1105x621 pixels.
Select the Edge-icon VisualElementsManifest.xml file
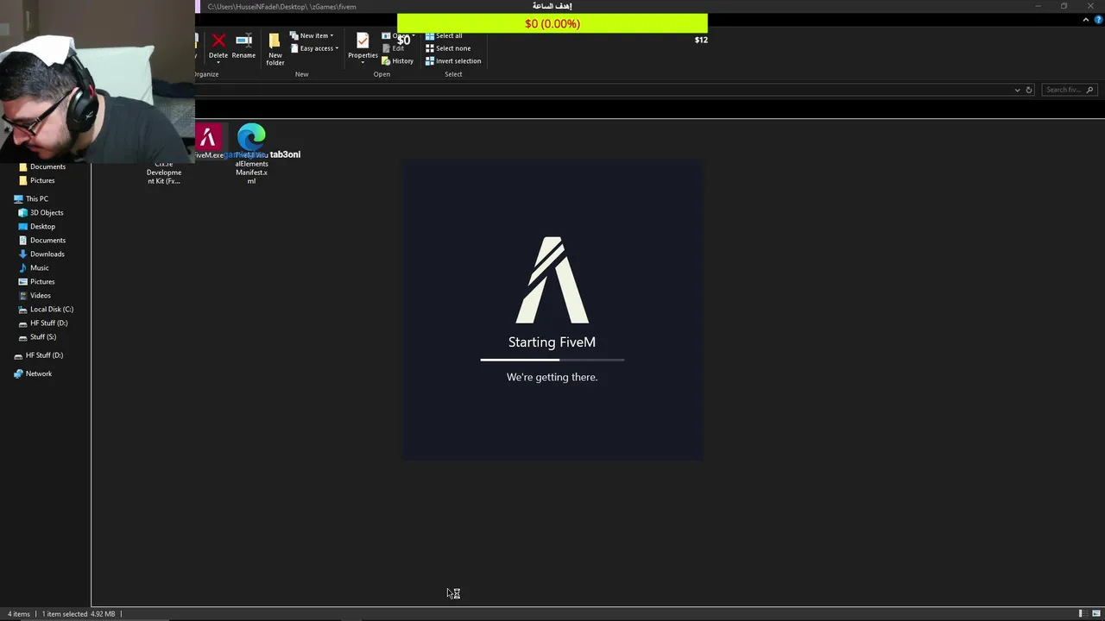click(251, 154)
